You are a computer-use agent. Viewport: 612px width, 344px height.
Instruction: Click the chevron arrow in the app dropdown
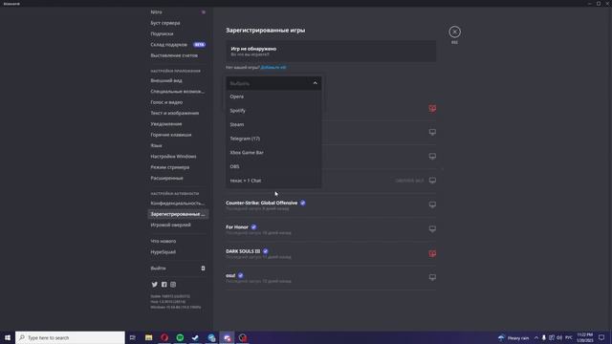point(315,83)
